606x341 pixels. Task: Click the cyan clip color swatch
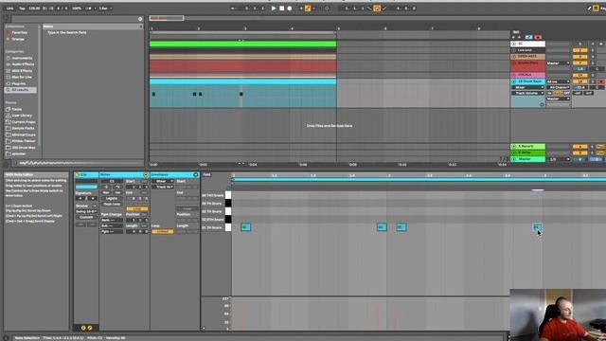(86, 188)
